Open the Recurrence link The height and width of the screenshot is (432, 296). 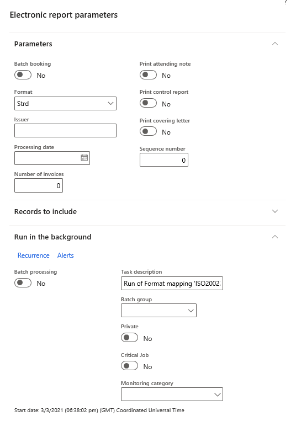[x=33, y=255]
